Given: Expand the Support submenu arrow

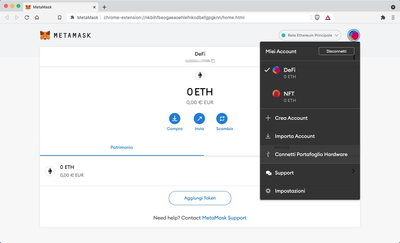Looking at the screenshot, I should [353, 171].
